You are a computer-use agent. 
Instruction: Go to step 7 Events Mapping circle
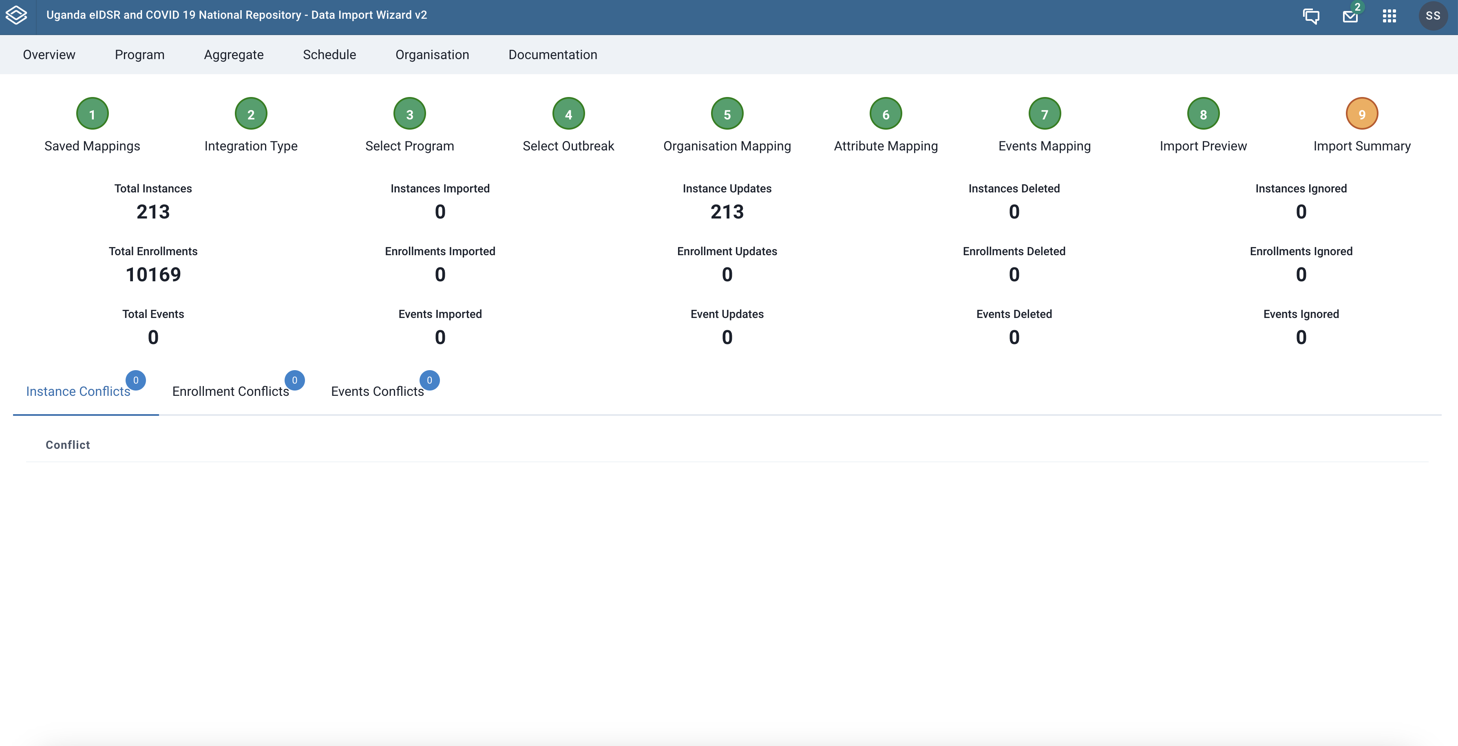tap(1045, 114)
